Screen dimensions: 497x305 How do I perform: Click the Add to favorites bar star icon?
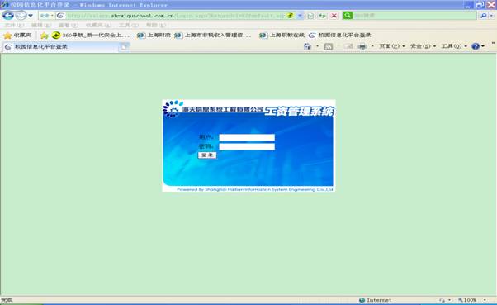point(44,36)
